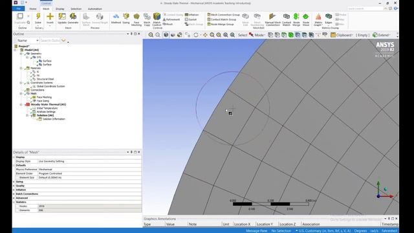The image size is (414, 233).
Task: Click the Zoom Out magnifier icon
Action: 158,35
